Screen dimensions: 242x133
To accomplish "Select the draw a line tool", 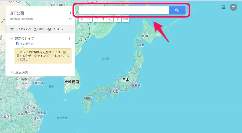I will 110,19.
